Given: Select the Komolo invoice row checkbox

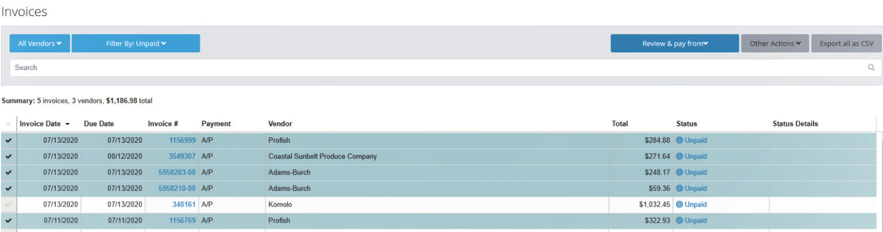Looking at the screenshot, I should [x=8, y=204].
